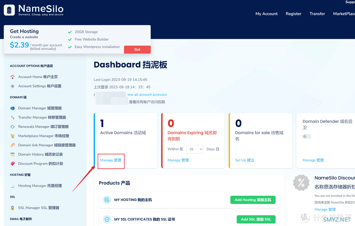Click the Renewals Manager refresh icon
Image resolution: width=355 pixels, height=226 pixels.
pyautogui.click(x=12, y=127)
